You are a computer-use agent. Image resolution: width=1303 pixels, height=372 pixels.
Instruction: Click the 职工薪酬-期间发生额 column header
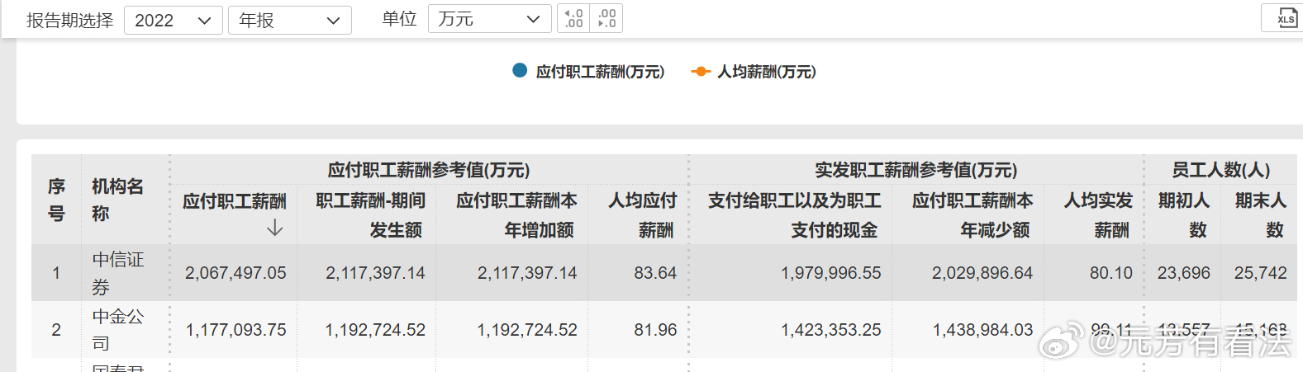370,214
